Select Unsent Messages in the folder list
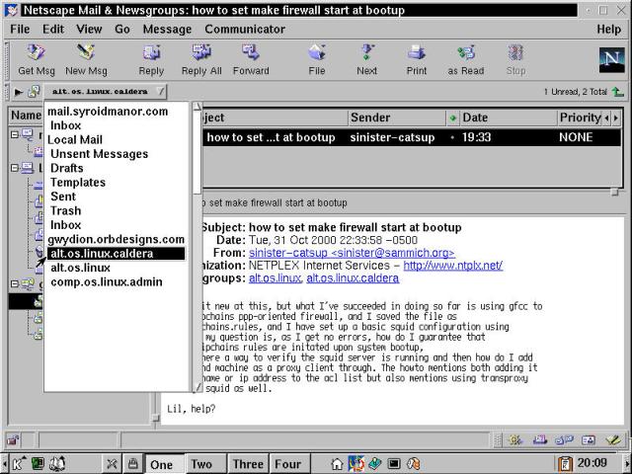Viewport: 632px width, 474px height. tap(99, 154)
